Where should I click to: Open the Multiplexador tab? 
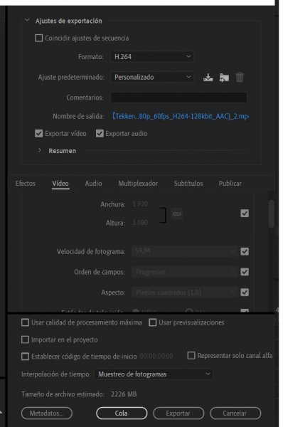coord(138,184)
